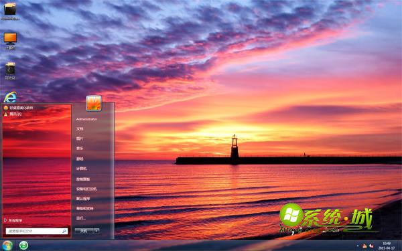Open the shutdown options arrow
The height and width of the screenshot is (251, 402).
click(x=96, y=231)
